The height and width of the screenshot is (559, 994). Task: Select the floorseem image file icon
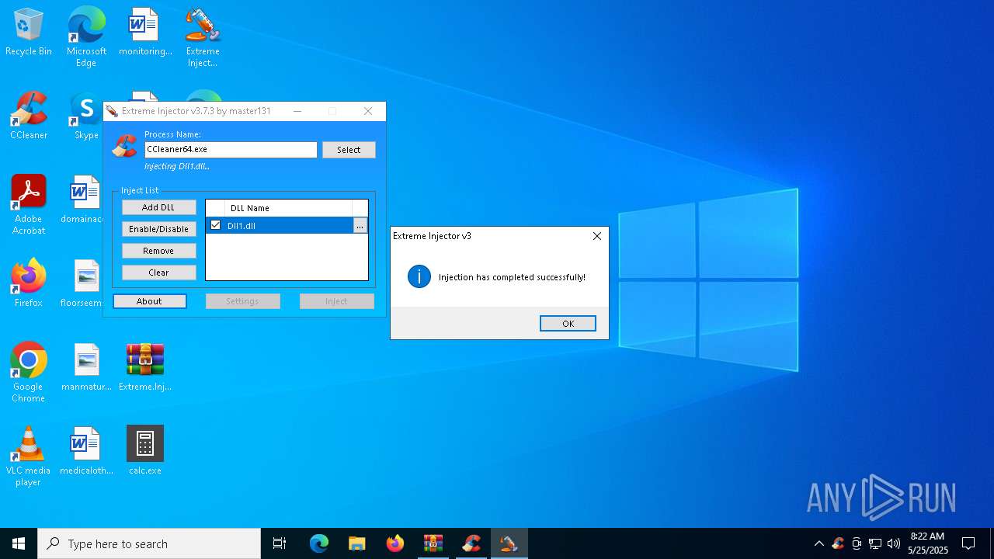[82, 283]
